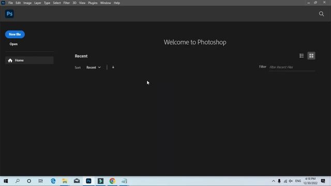331x186 pixels.
Task: Click the ENG language indicator
Action: pyautogui.click(x=298, y=181)
